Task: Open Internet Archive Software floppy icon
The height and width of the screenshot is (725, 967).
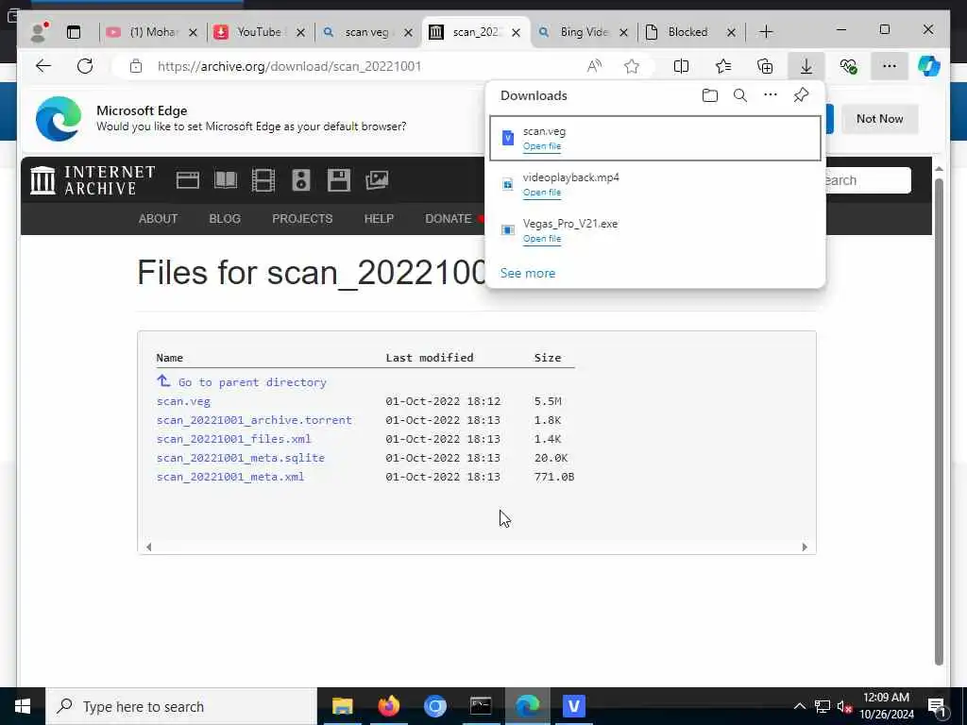Action: pos(339,180)
